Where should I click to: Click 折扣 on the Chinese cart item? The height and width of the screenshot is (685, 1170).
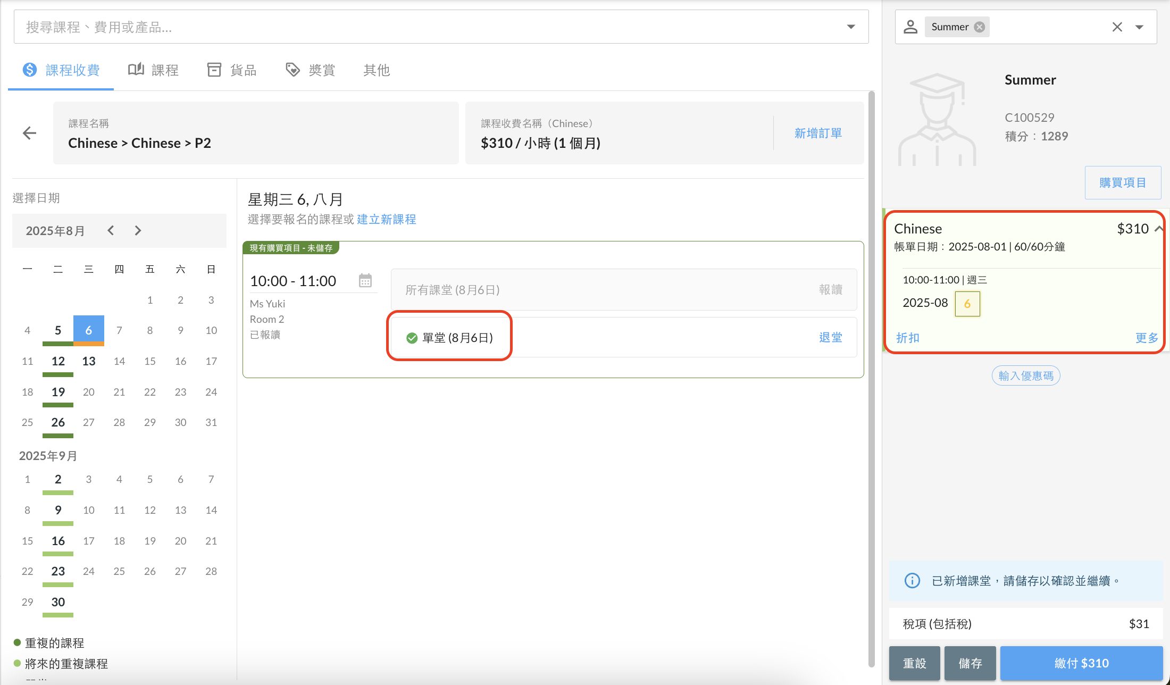pos(908,338)
